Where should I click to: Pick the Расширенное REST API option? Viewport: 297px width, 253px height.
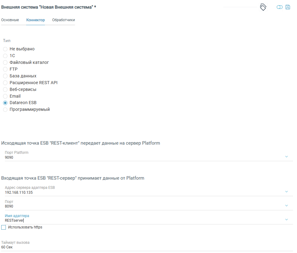click(x=5, y=83)
